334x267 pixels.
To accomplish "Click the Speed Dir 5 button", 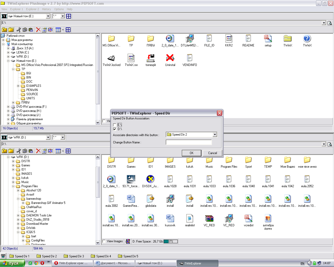I will 128,256.
